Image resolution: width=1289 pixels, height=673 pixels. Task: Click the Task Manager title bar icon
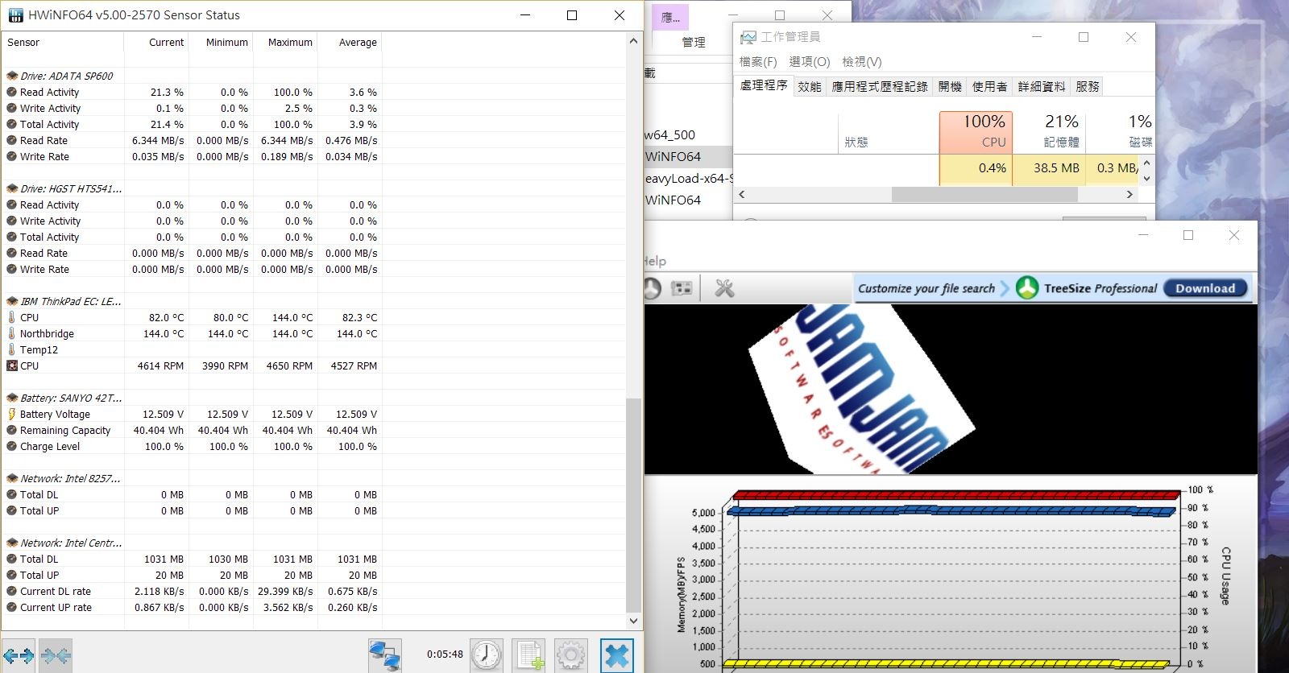tap(748, 37)
